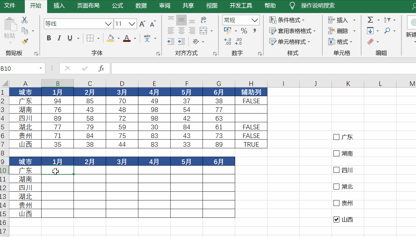Open the font name dropdown
The height and width of the screenshot is (237, 416).
[x=108, y=24]
